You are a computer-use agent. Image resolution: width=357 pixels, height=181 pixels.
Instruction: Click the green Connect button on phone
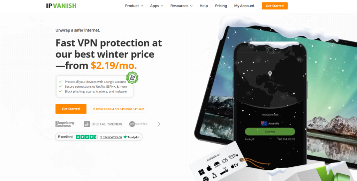click(270, 131)
